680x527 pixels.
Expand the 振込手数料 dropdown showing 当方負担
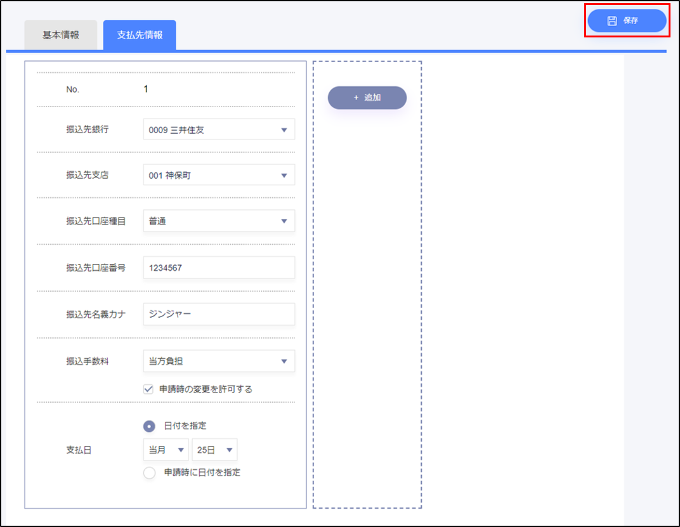[x=219, y=361]
